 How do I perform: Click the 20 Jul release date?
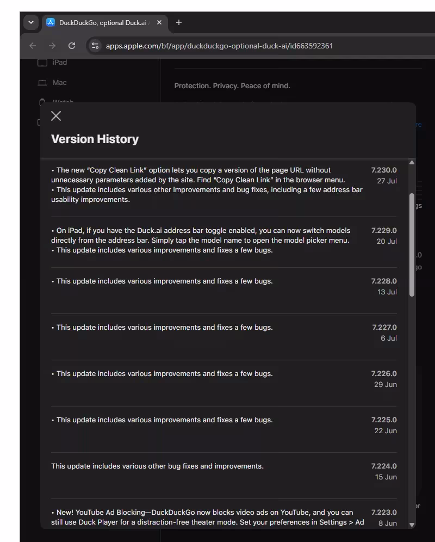click(x=387, y=241)
